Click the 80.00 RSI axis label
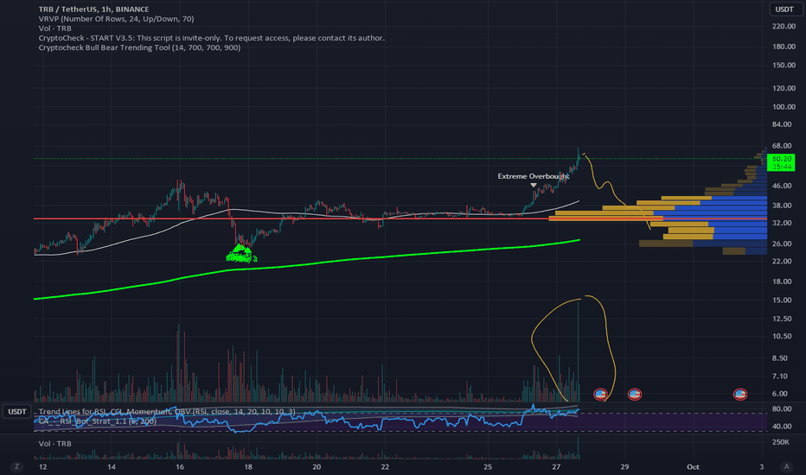 point(781,408)
